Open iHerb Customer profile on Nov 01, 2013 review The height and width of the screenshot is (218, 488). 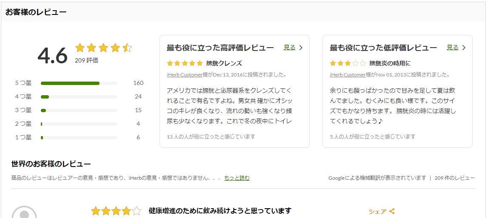348,75
